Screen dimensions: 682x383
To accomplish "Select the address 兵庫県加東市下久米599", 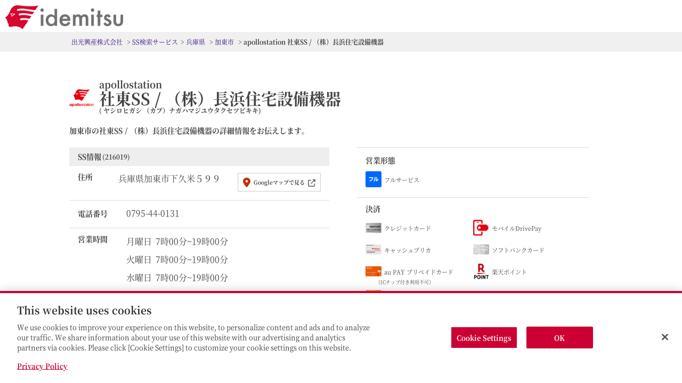I will (169, 179).
